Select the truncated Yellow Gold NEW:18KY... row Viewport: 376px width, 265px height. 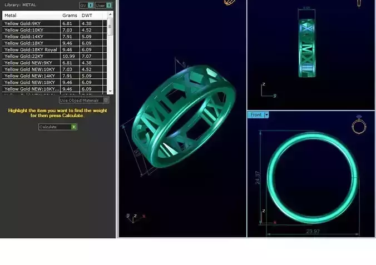(55, 89)
